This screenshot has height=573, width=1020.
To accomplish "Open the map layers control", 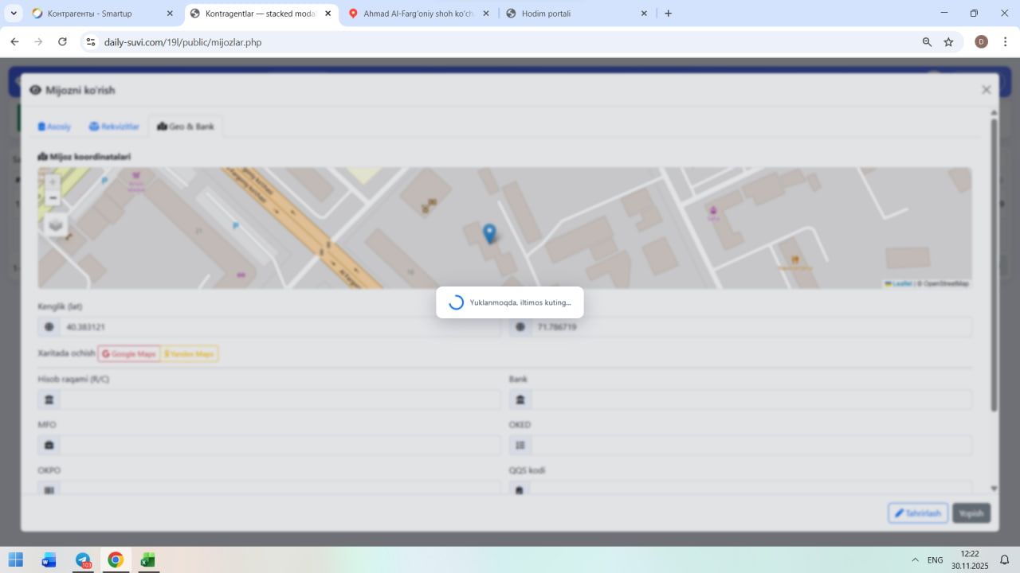I will tap(56, 225).
